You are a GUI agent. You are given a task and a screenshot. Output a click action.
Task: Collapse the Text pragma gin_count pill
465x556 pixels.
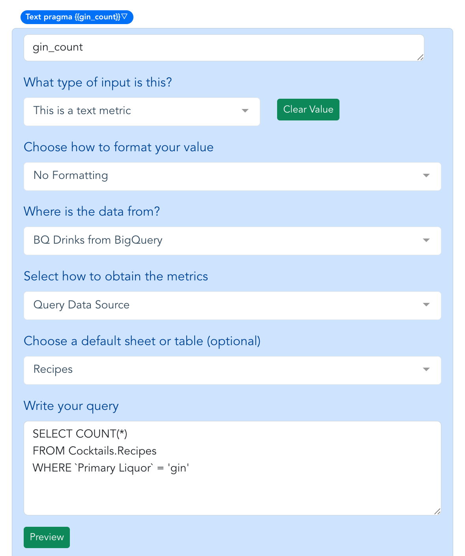(77, 17)
